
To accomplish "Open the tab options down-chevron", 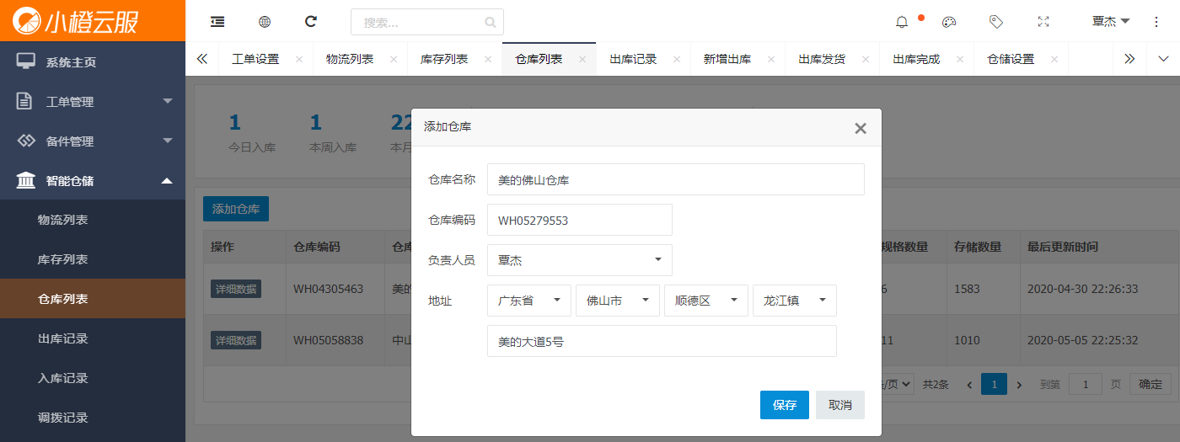I will (1164, 59).
